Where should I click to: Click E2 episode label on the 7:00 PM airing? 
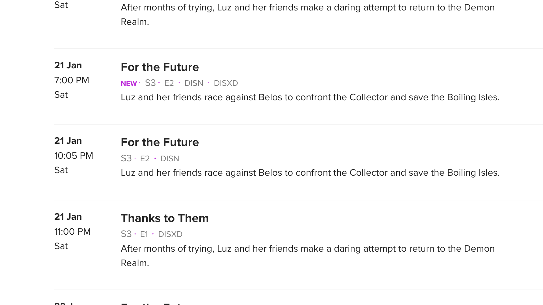(x=169, y=83)
